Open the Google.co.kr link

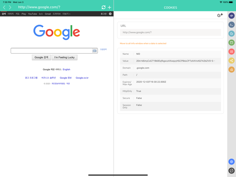pyautogui.click(x=82, y=78)
